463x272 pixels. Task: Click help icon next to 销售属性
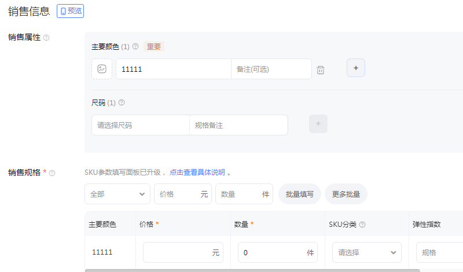(46, 38)
